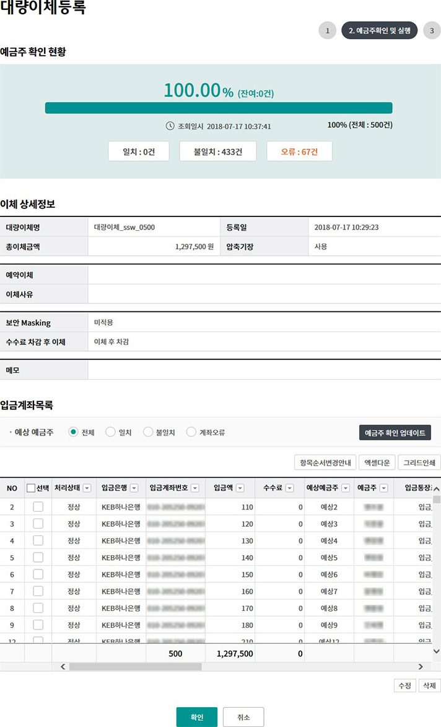Expand the 입금은행 column dropdown arrow
The height and width of the screenshot is (727, 441).
tap(135, 488)
